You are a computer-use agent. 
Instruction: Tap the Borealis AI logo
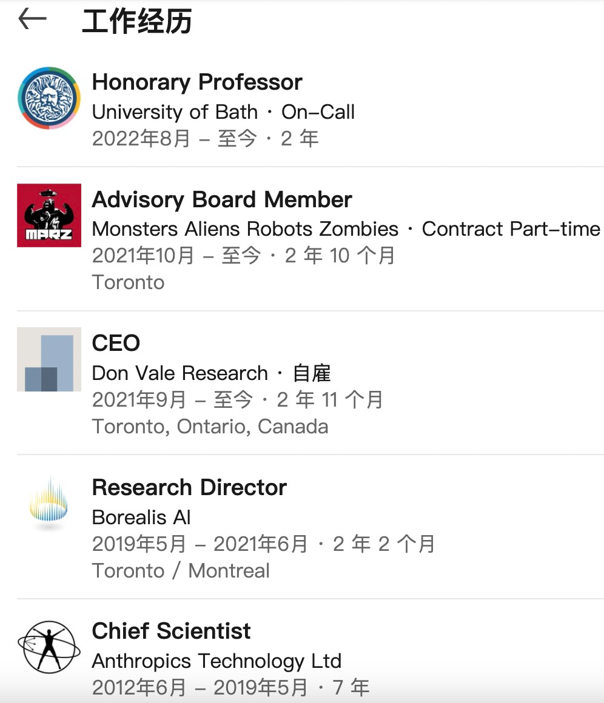[x=49, y=503]
